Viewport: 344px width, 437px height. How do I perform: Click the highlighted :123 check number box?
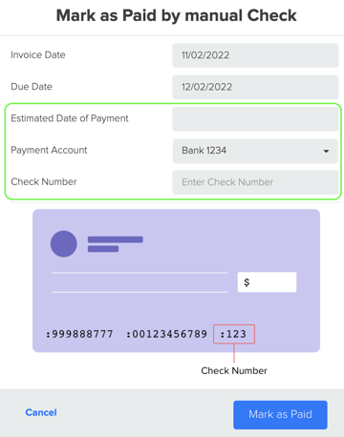234,334
